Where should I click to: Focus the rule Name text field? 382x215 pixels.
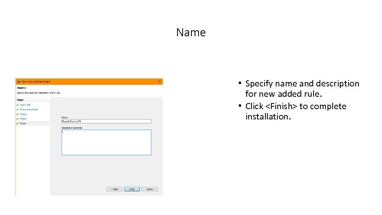pyautogui.click(x=106, y=121)
